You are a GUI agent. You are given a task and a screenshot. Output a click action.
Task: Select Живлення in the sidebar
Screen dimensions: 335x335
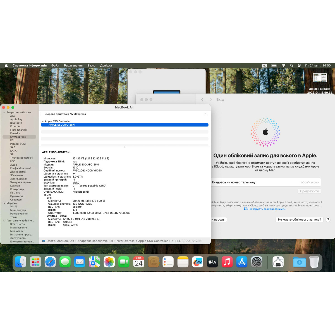17,175
